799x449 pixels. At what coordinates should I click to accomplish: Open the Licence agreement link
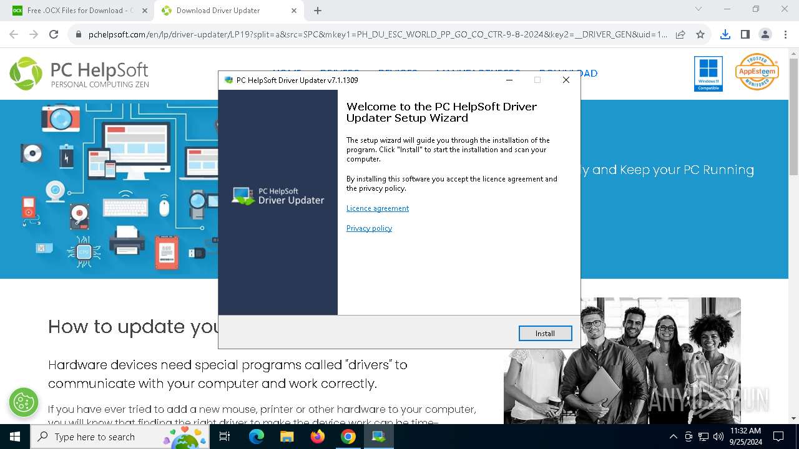click(378, 208)
